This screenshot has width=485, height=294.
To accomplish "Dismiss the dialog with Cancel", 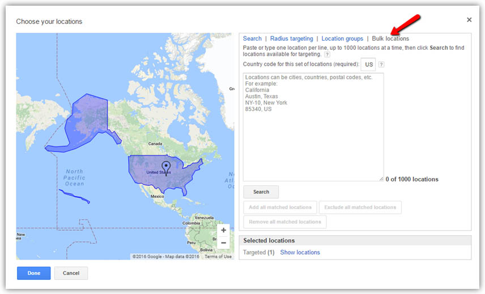I will [71, 273].
